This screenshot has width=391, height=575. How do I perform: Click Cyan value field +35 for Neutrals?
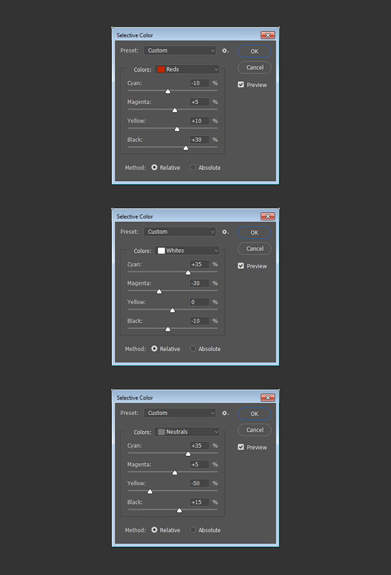click(200, 446)
